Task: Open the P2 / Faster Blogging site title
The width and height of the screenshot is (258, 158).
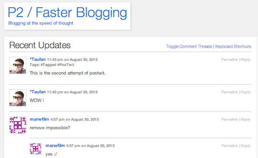Action: pyautogui.click(x=67, y=13)
